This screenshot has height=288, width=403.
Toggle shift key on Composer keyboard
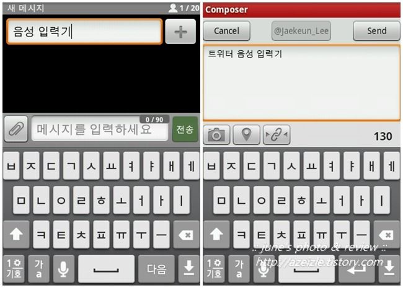point(216,235)
